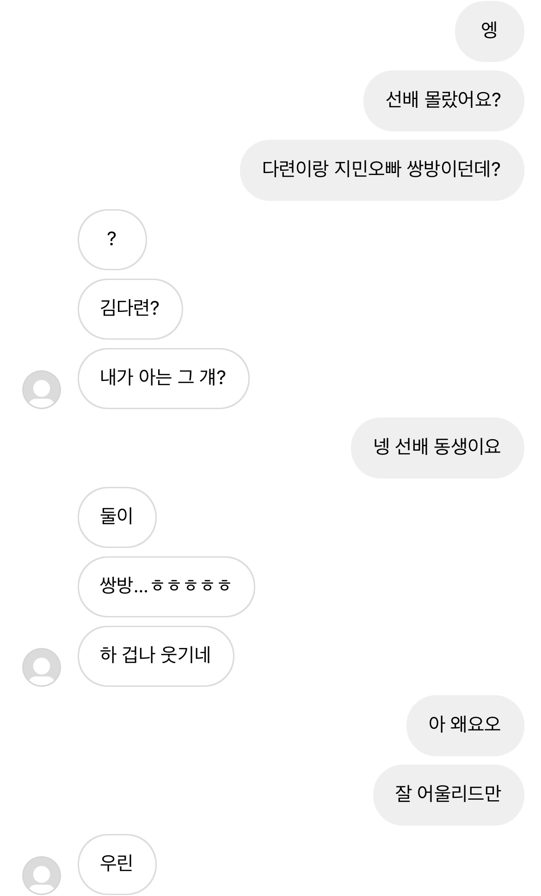Screen dimensions: 541x896
Task: Open profile via the bottommost avatar icon
Action: [42, 875]
